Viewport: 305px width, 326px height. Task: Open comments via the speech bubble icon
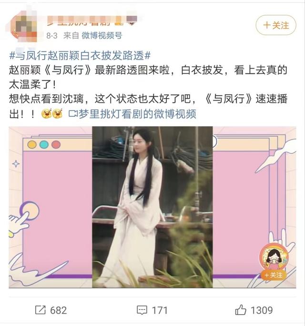142,310
